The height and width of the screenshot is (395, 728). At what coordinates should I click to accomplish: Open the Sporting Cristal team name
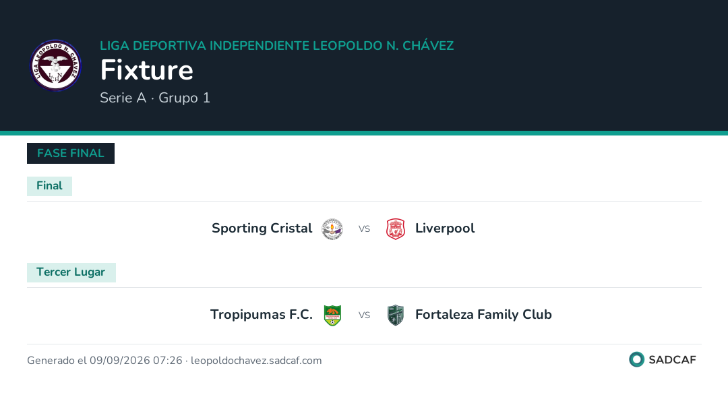[x=262, y=229]
